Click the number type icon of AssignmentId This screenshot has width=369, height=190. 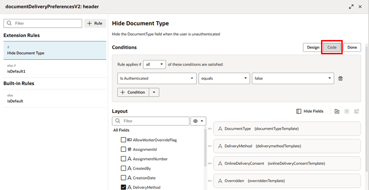click(129, 150)
